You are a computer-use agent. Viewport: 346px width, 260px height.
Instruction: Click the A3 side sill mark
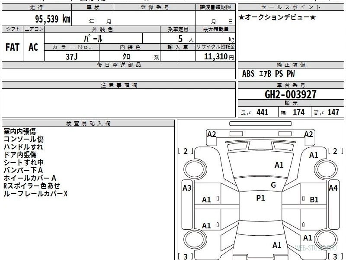tap(187, 188)
